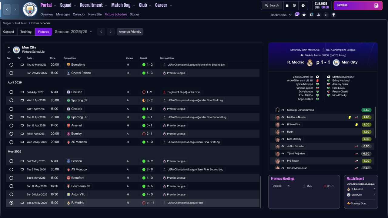Click the trophy icon in bookmarks bar
388x218 pixels.
[x=333, y=15]
